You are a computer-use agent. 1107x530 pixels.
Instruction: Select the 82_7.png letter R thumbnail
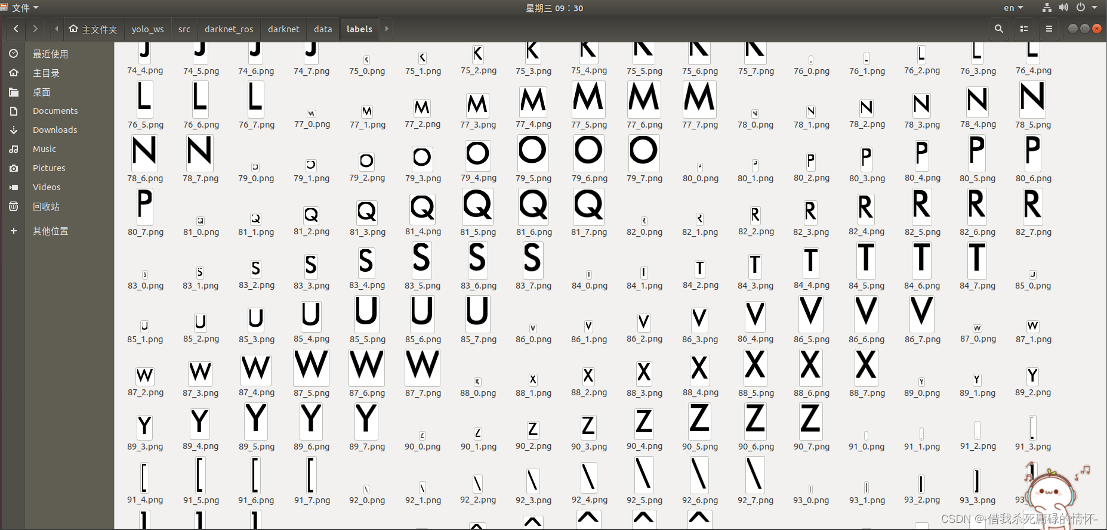[x=1032, y=206]
